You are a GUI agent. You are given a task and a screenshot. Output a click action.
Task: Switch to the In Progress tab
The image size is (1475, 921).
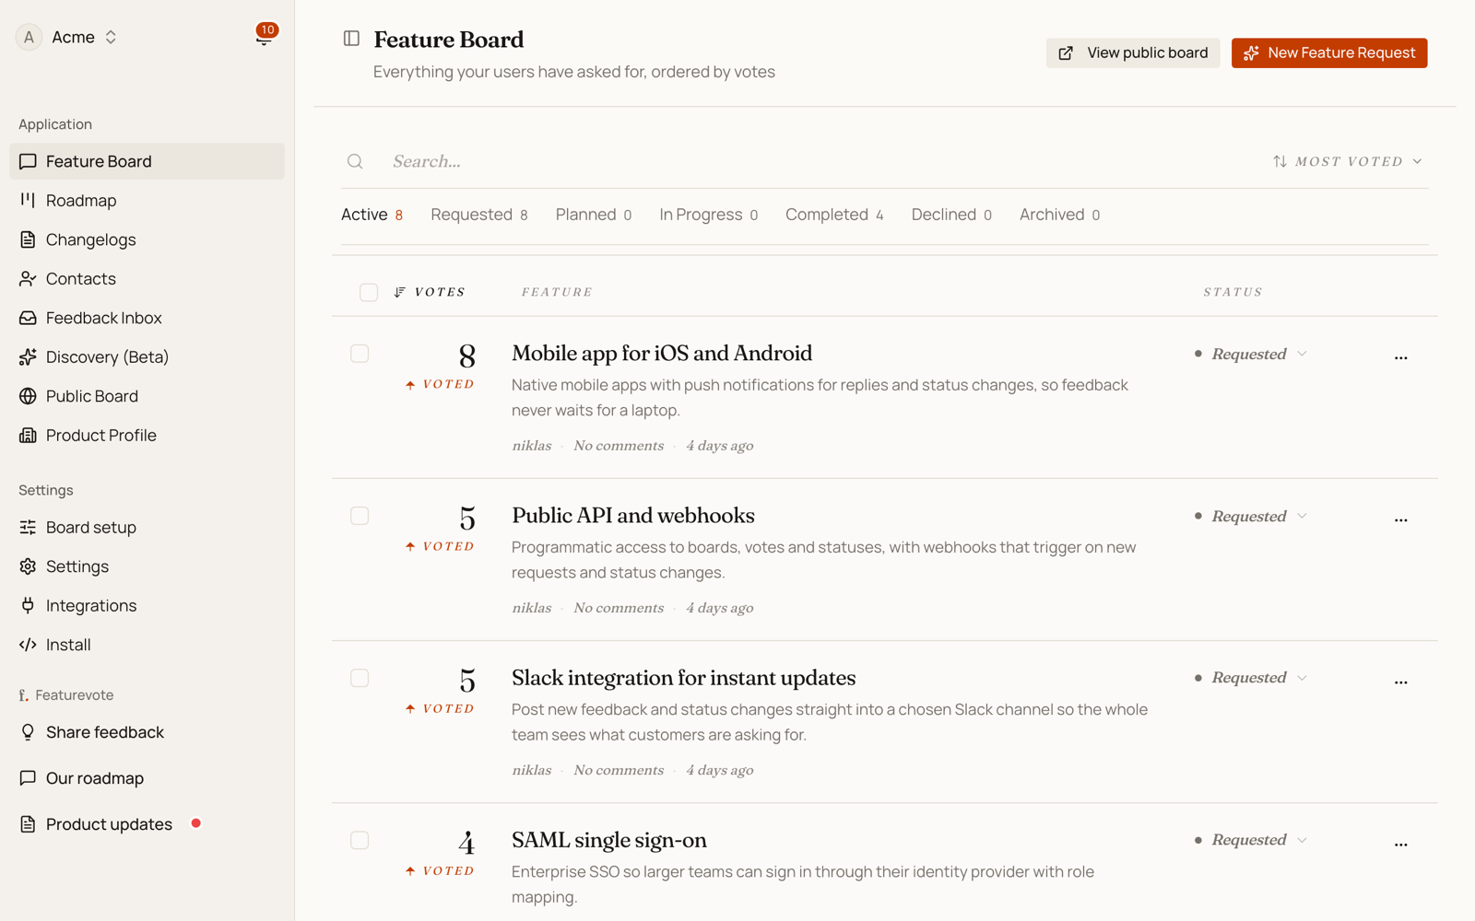click(x=709, y=215)
